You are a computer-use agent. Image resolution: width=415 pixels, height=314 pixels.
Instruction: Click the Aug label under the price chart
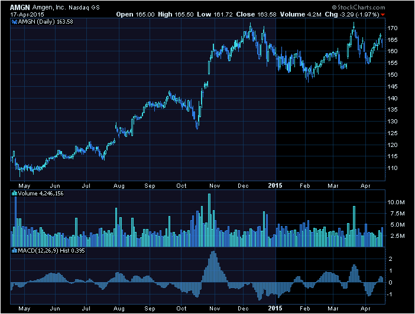pos(119,186)
